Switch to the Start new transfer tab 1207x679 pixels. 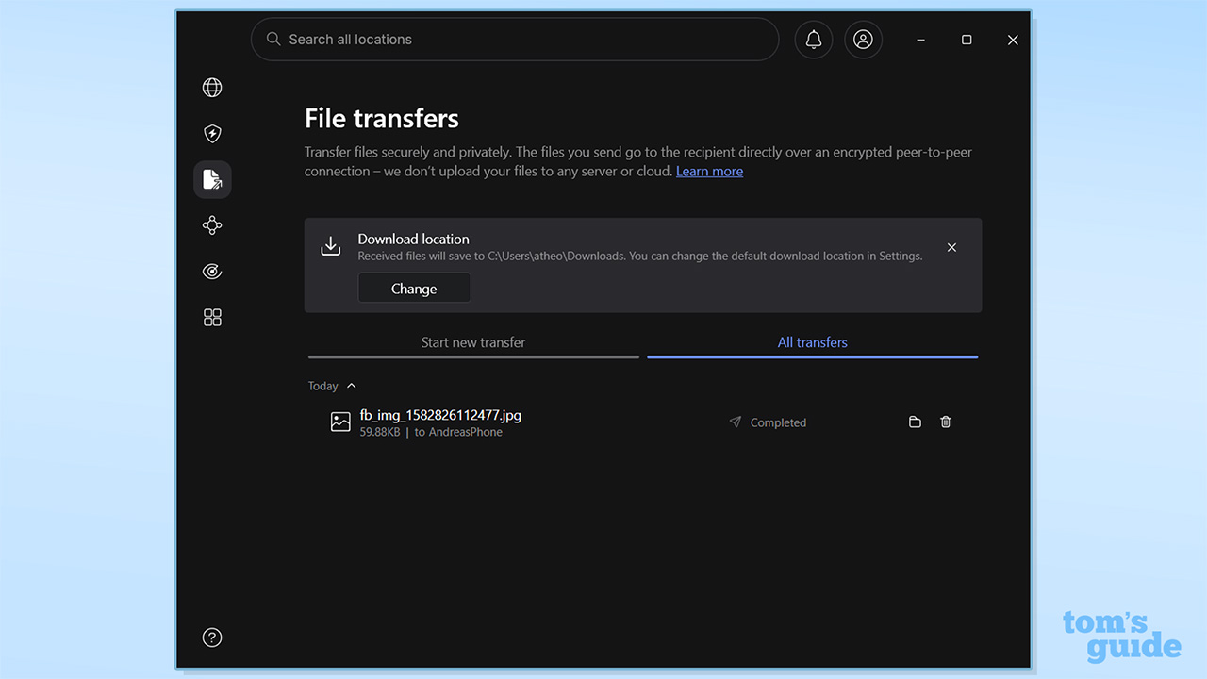coord(473,342)
